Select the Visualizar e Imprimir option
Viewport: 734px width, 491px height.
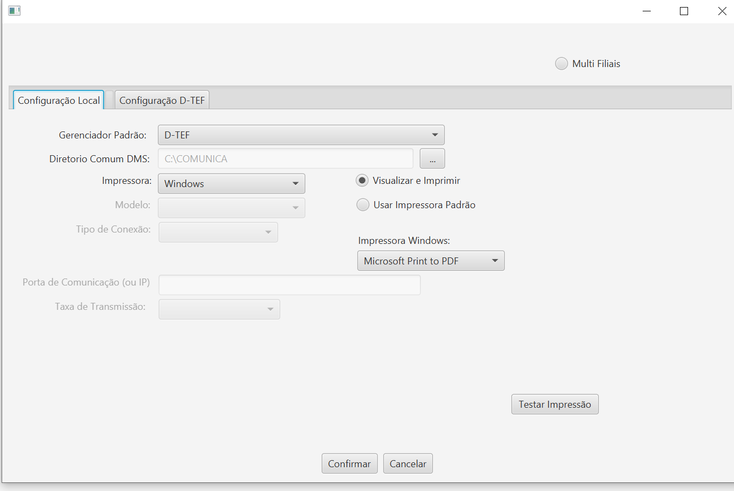tap(363, 181)
